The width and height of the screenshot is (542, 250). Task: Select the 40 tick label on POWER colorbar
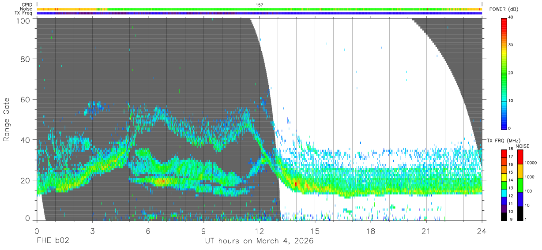point(511,18)
